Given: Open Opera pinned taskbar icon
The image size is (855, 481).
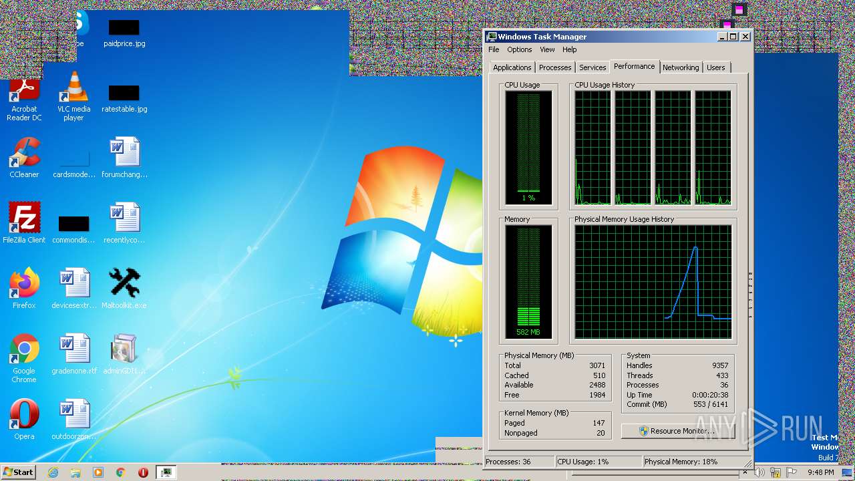Looking at the screenshot, I should 143,472.
